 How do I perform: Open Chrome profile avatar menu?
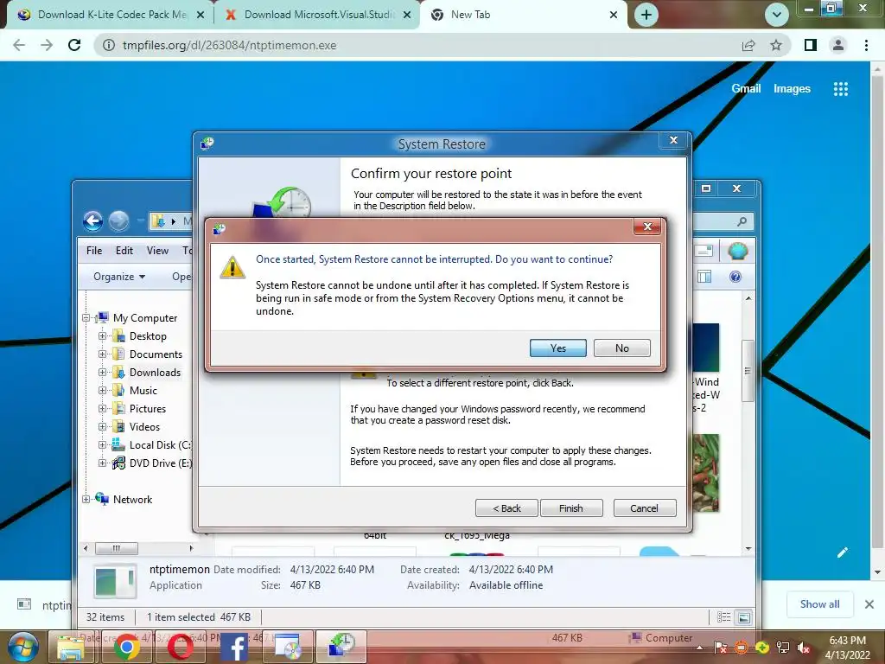pos(838,45)
